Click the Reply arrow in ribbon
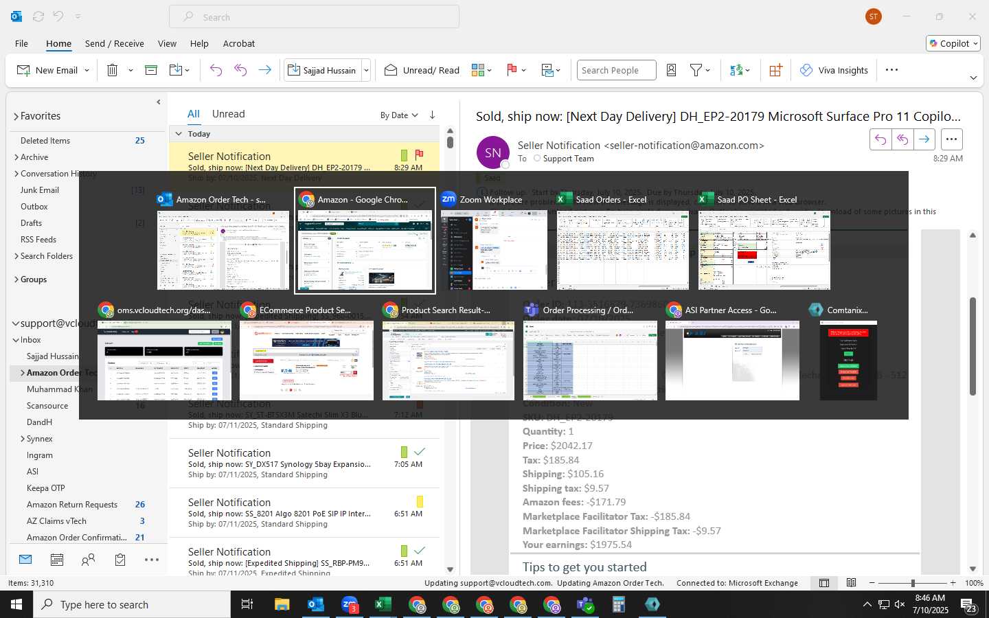The height and width of the screenshot is (618, 989). point(216,70)
